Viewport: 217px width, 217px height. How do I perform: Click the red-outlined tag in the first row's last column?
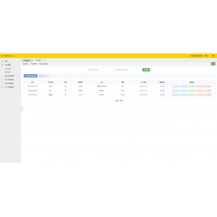(x=207, y=86)
